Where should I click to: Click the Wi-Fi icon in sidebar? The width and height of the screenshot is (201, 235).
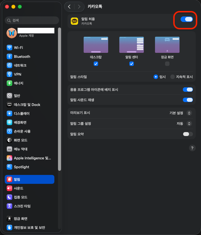tap(9, 48)
